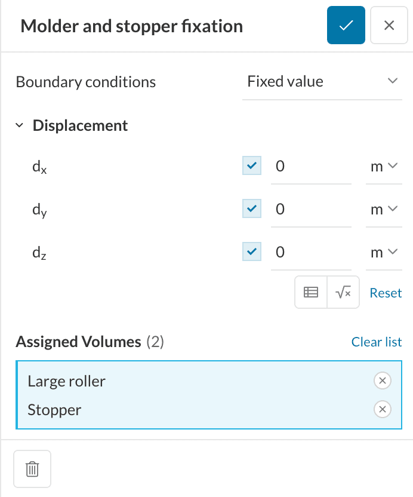This screenshot has width=413, height=497.
Task: Click the Reset link
Action: [x=386, y=293]
